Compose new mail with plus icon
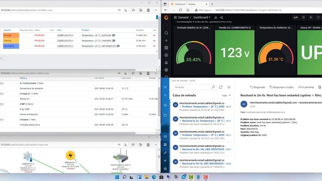The image size is (322, 181). click(x=165, y=95)
